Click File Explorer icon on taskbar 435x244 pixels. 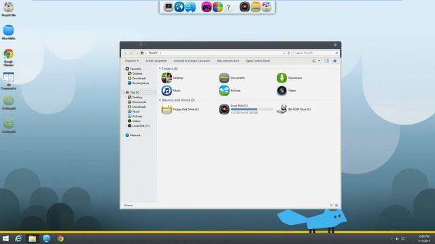click(x=33, y=239)
